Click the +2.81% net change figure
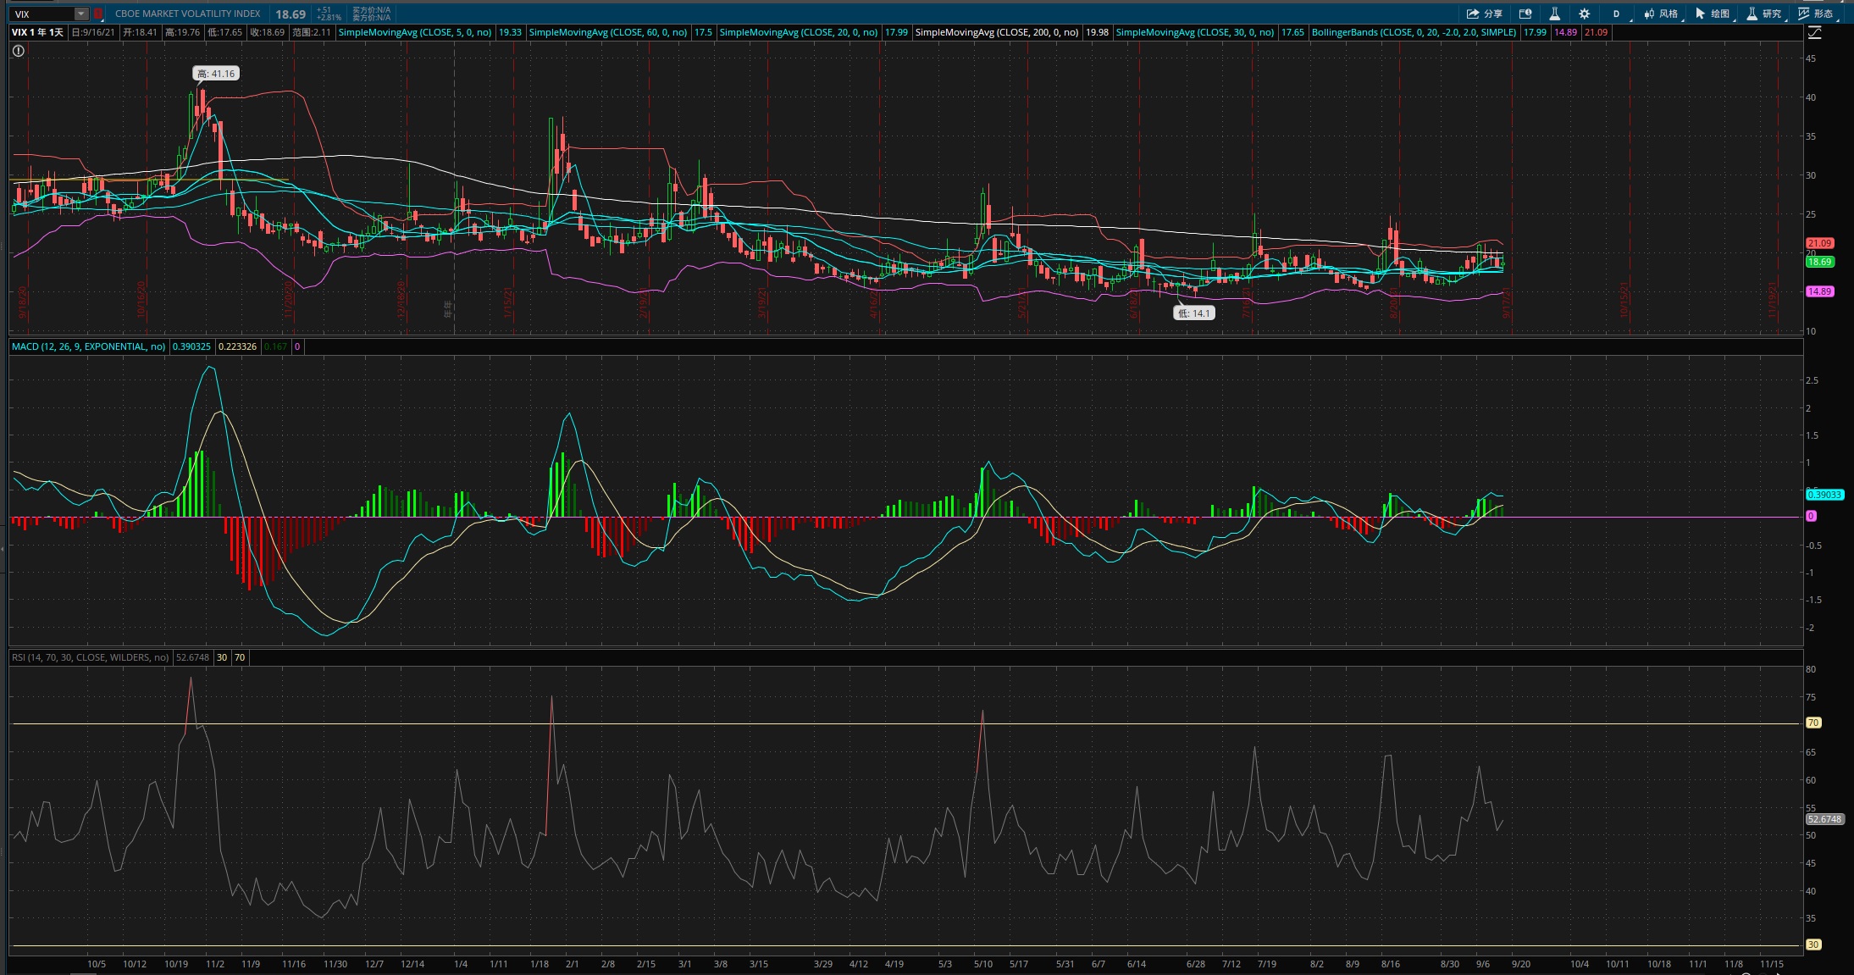This screenshot has width=1854, height=975. [329, 18]
